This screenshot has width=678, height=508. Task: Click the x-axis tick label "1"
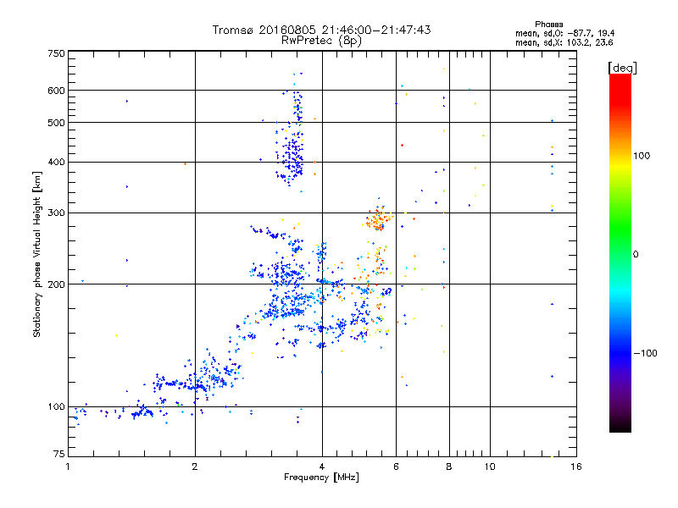68,467
